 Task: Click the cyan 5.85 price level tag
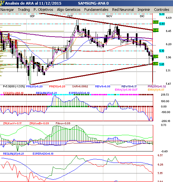point(162,64)
